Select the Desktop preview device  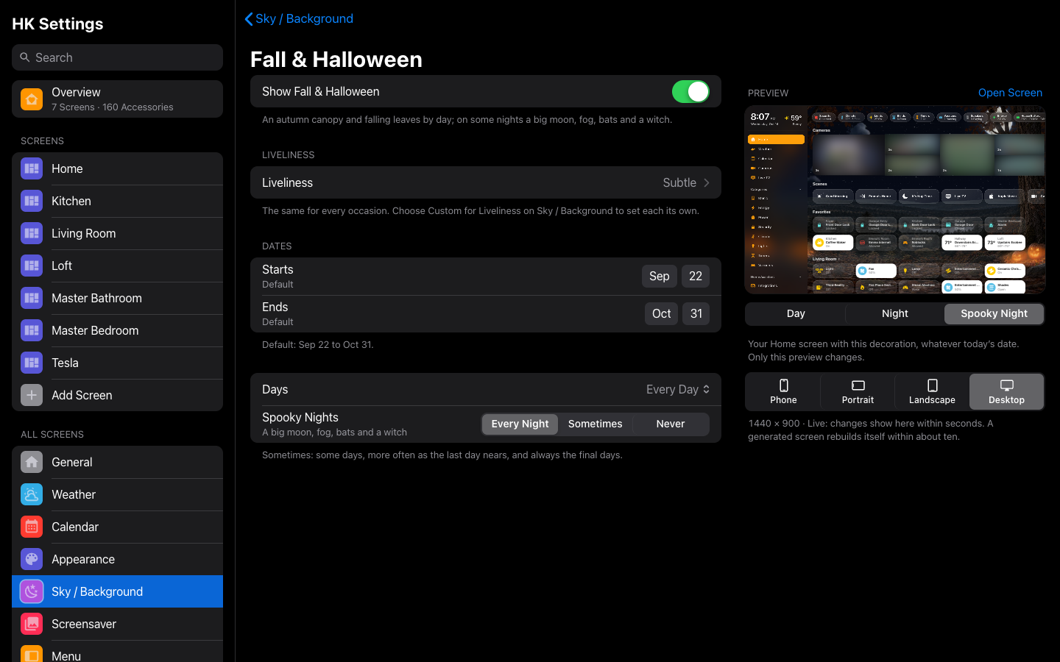[1006, 391]
